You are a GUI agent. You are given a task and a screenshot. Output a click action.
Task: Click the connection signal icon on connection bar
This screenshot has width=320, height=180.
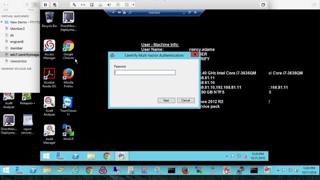(130, 12)
